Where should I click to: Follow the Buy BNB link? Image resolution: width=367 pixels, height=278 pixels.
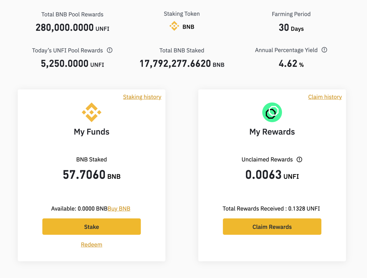[x=119, y=209]
